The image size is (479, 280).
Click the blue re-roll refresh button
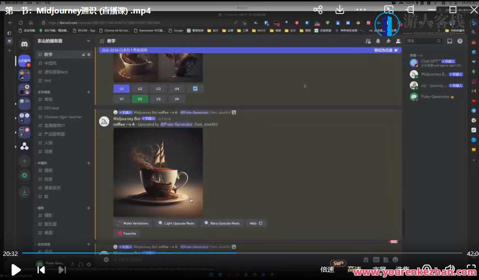(x=195, y=89)
